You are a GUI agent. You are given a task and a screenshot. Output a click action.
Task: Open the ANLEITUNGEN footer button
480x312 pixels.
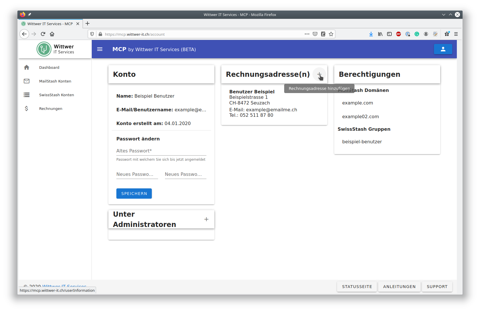tap(399, 287)
